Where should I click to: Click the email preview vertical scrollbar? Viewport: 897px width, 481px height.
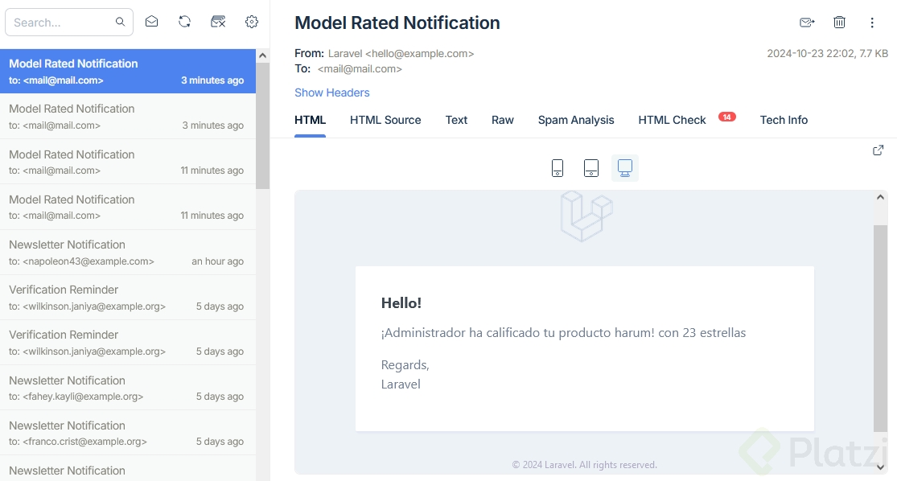[x=880, y=322]
